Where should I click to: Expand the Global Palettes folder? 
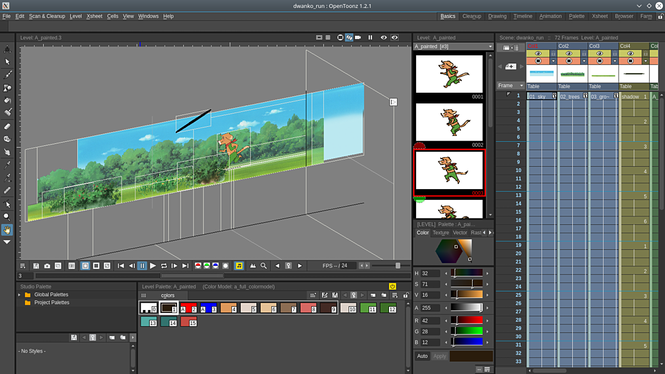point(20,295)
